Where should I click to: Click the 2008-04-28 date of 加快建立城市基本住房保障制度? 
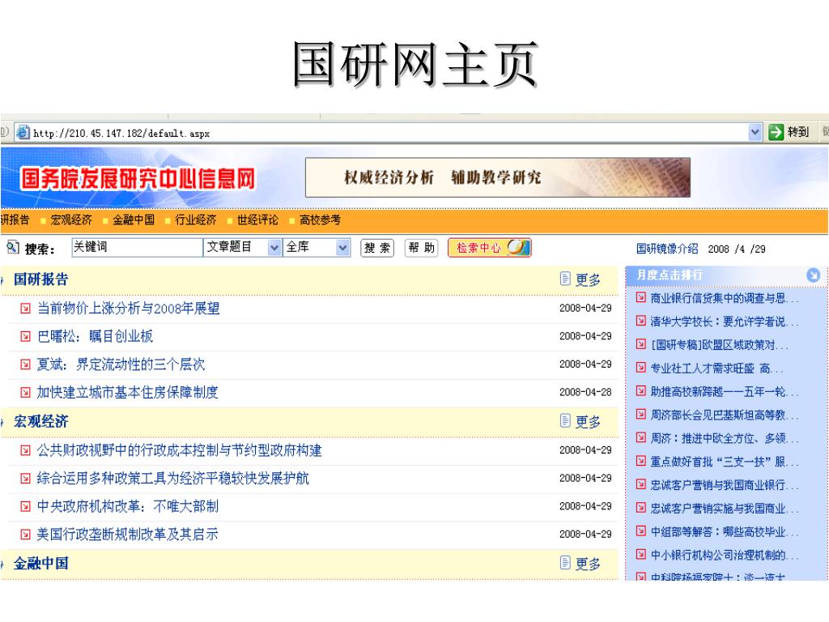coord(585,392)
